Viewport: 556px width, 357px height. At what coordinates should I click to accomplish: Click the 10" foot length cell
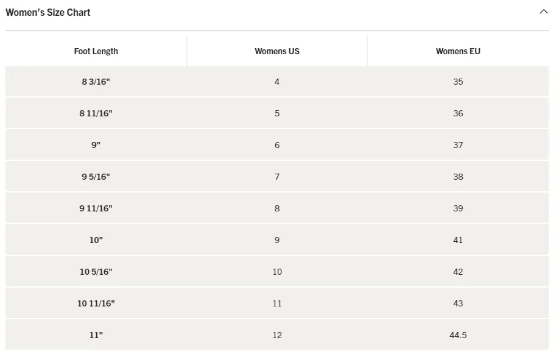point(96,240)
